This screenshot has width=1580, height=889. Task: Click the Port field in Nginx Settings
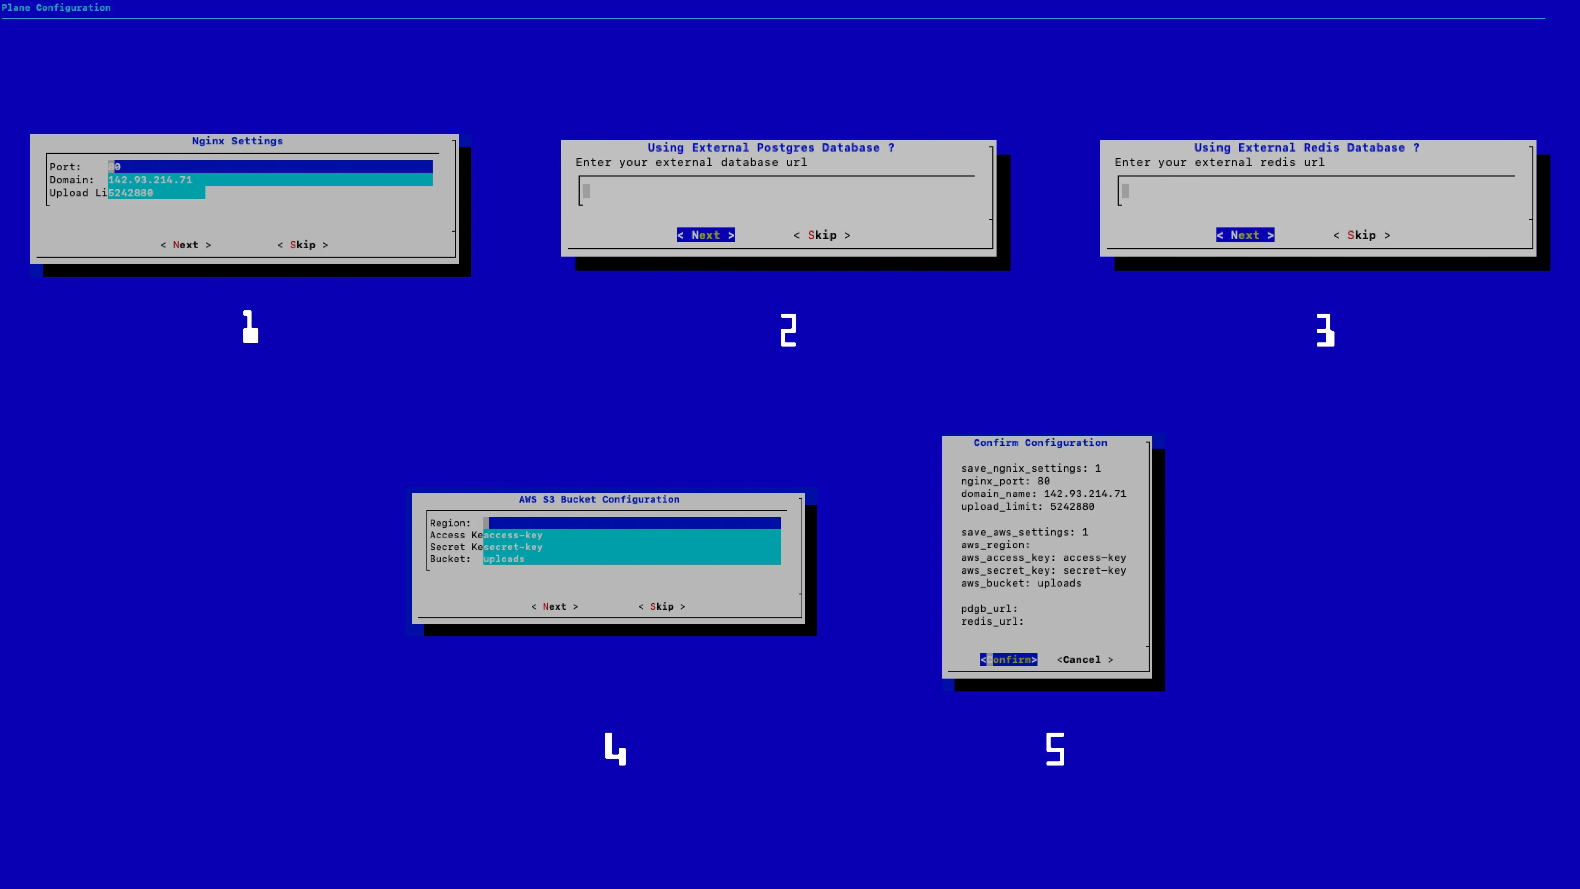270,166
